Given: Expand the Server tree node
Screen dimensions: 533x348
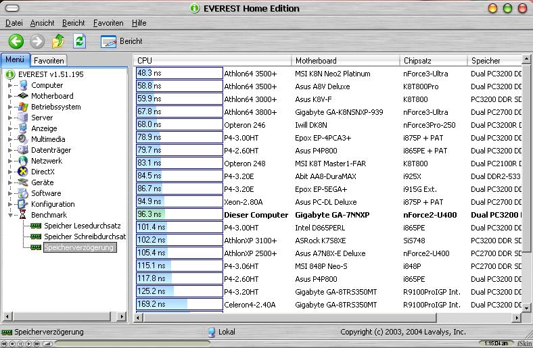Looking at the screenshot, I should pyautogui.click(x=10, y=118).
